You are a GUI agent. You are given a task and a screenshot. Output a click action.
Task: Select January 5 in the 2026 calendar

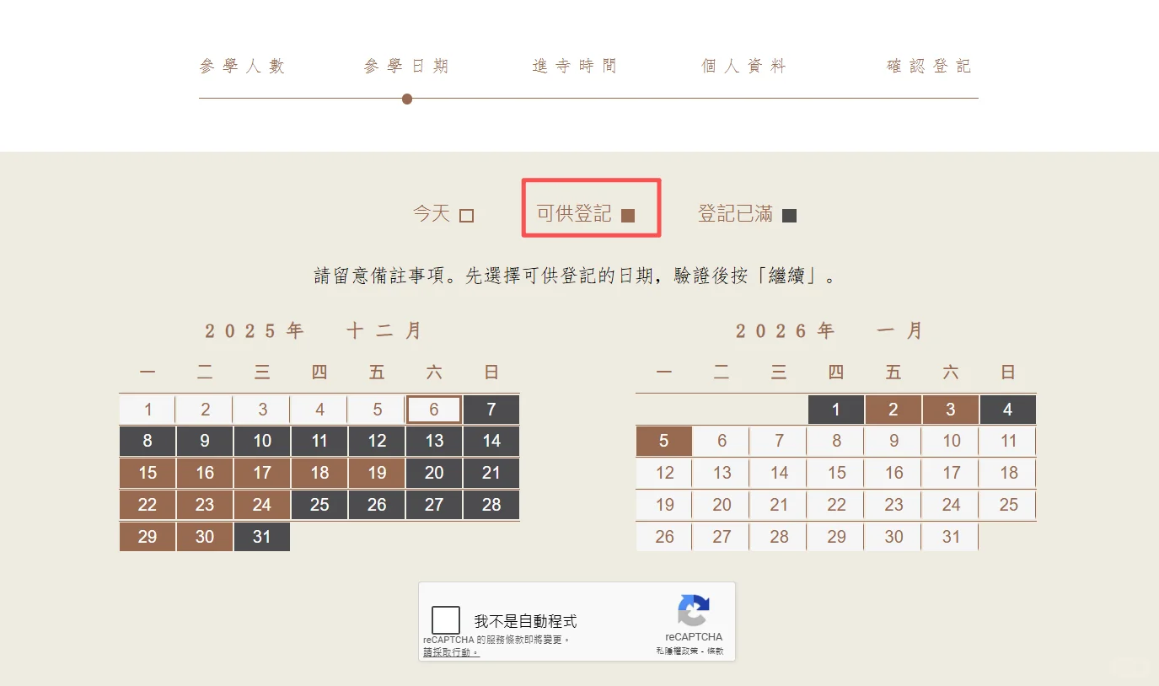(663, 441)
